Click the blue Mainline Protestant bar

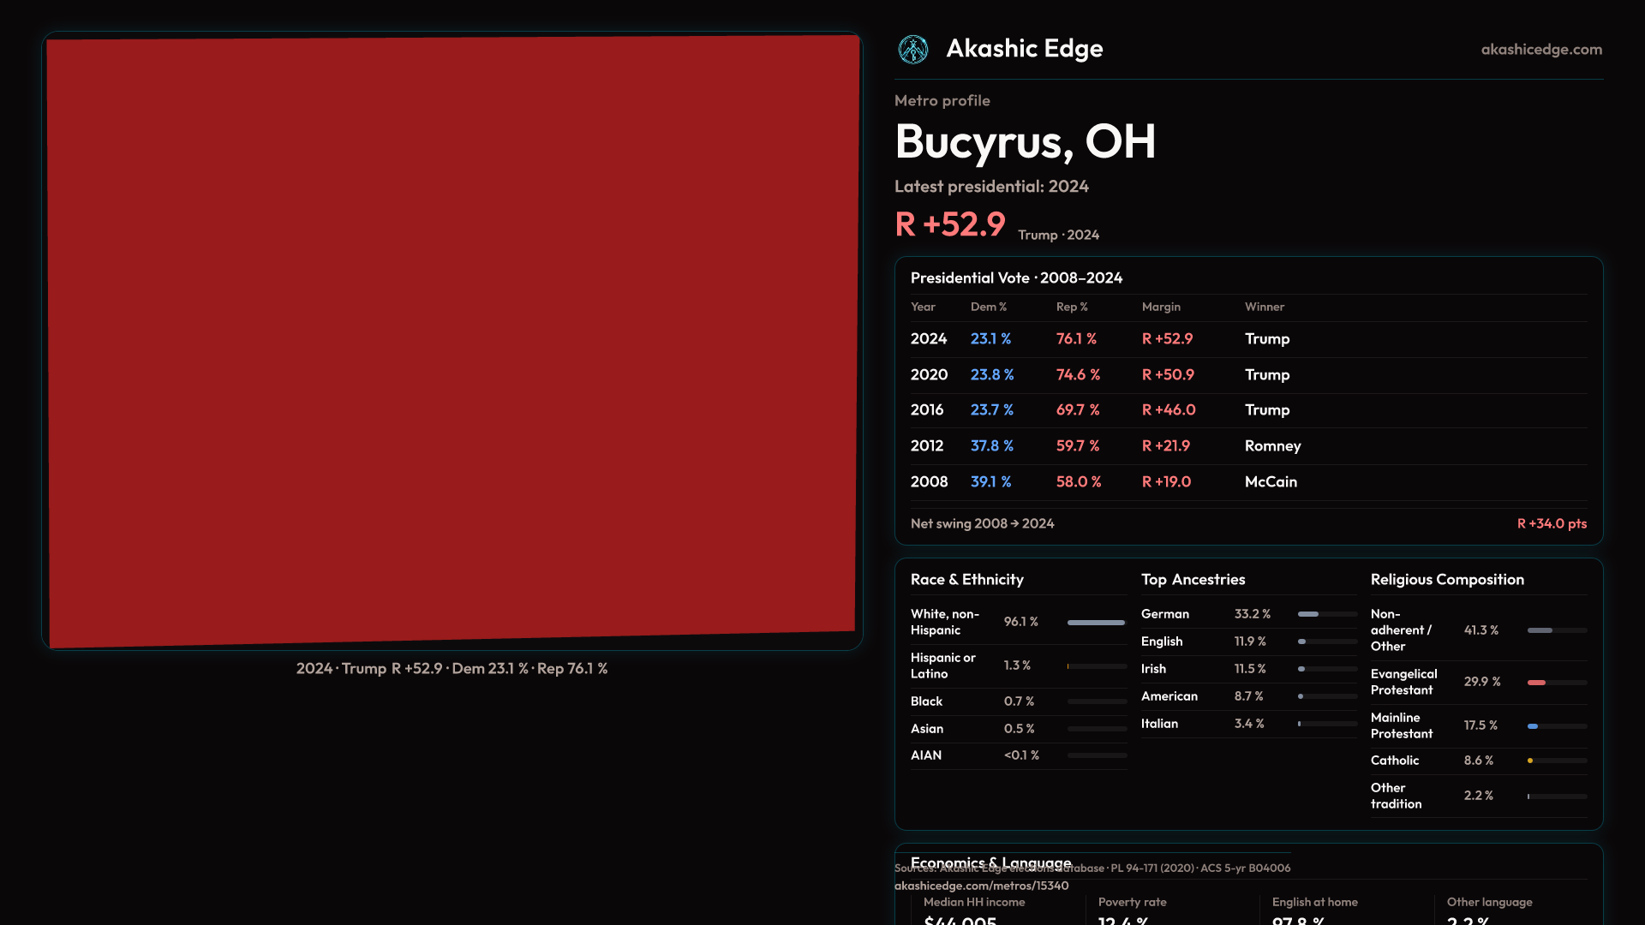(x=1533, y=726)
